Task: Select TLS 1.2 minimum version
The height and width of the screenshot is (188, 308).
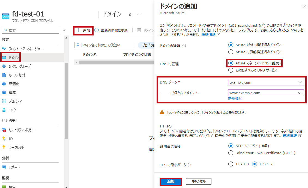Action: point(254,164)
